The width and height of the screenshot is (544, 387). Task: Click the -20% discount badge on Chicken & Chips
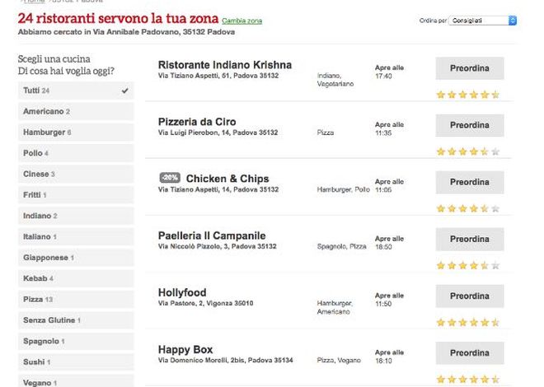coord(170,178)
